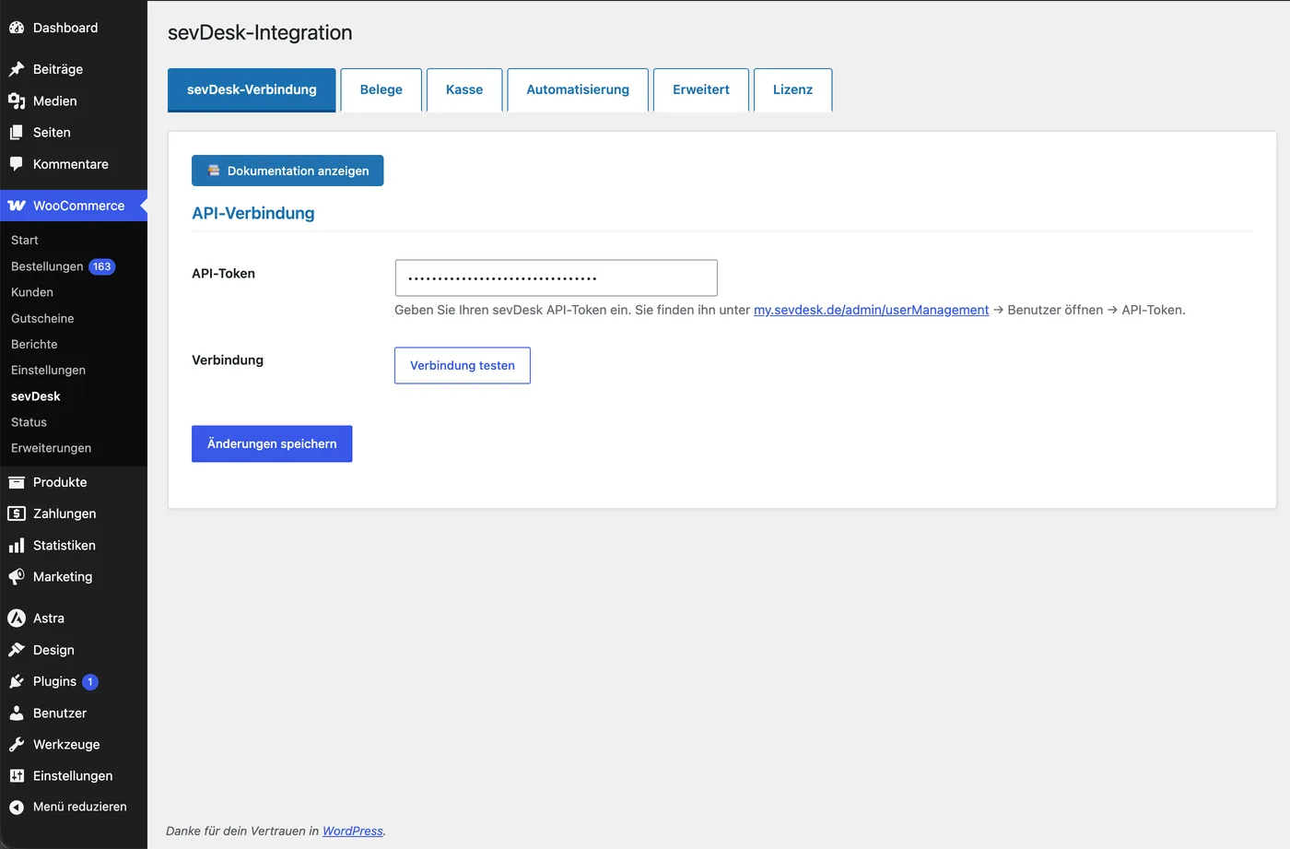The width and height of the screenshot is (1290, 849).
Task: Switch to the Belege tab
Action: (381, 89)
